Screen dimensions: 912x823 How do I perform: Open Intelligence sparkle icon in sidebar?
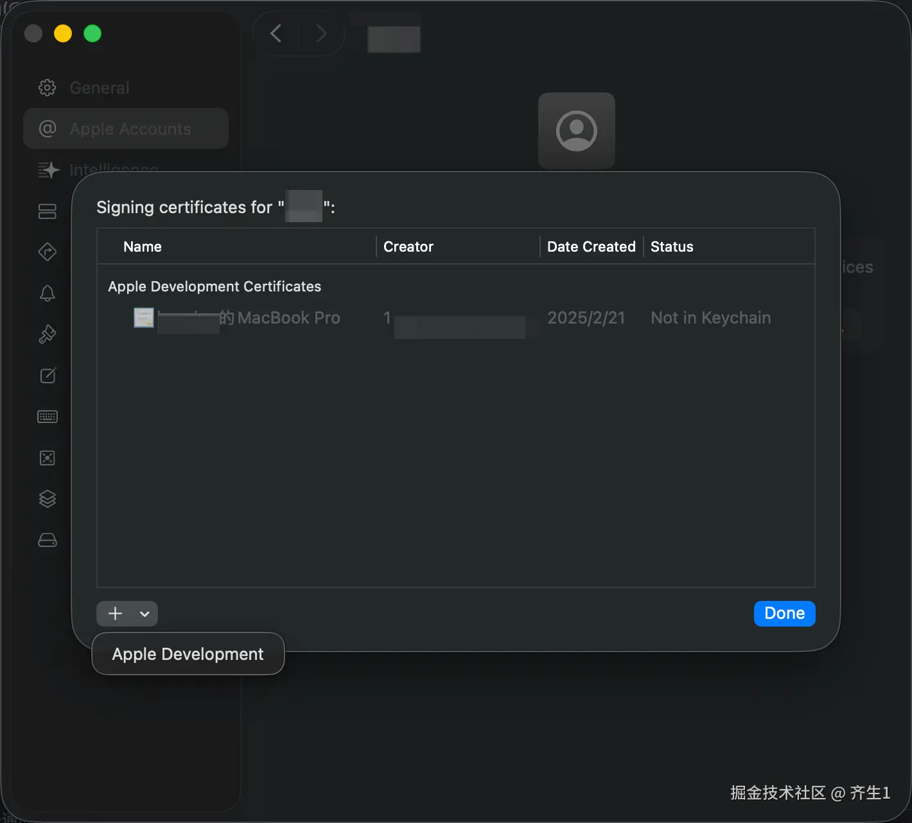[x=48, y=170]
